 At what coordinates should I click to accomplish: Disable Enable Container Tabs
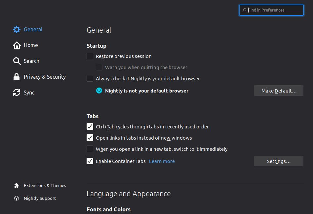90,161
